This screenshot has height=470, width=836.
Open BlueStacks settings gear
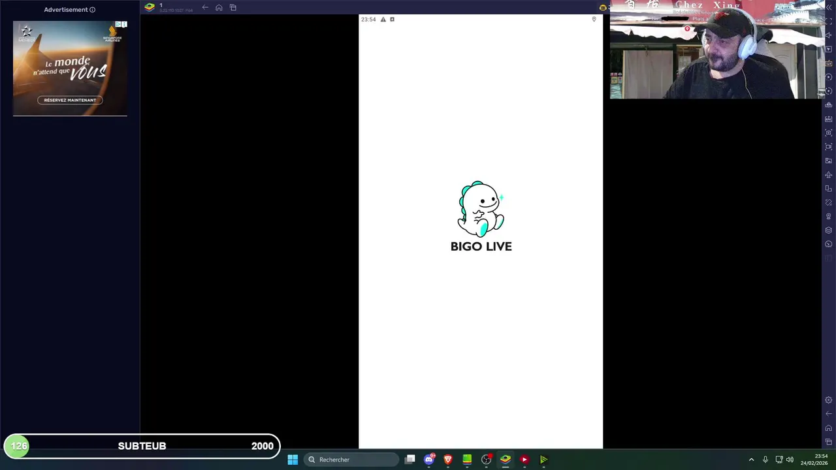point(829,400)
